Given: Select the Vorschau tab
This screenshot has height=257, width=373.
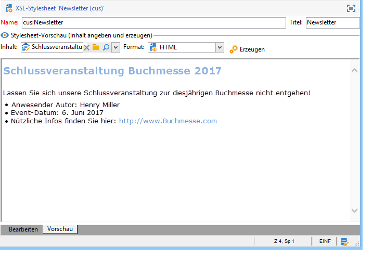Looking at the screenshot, I should point(60,229).
